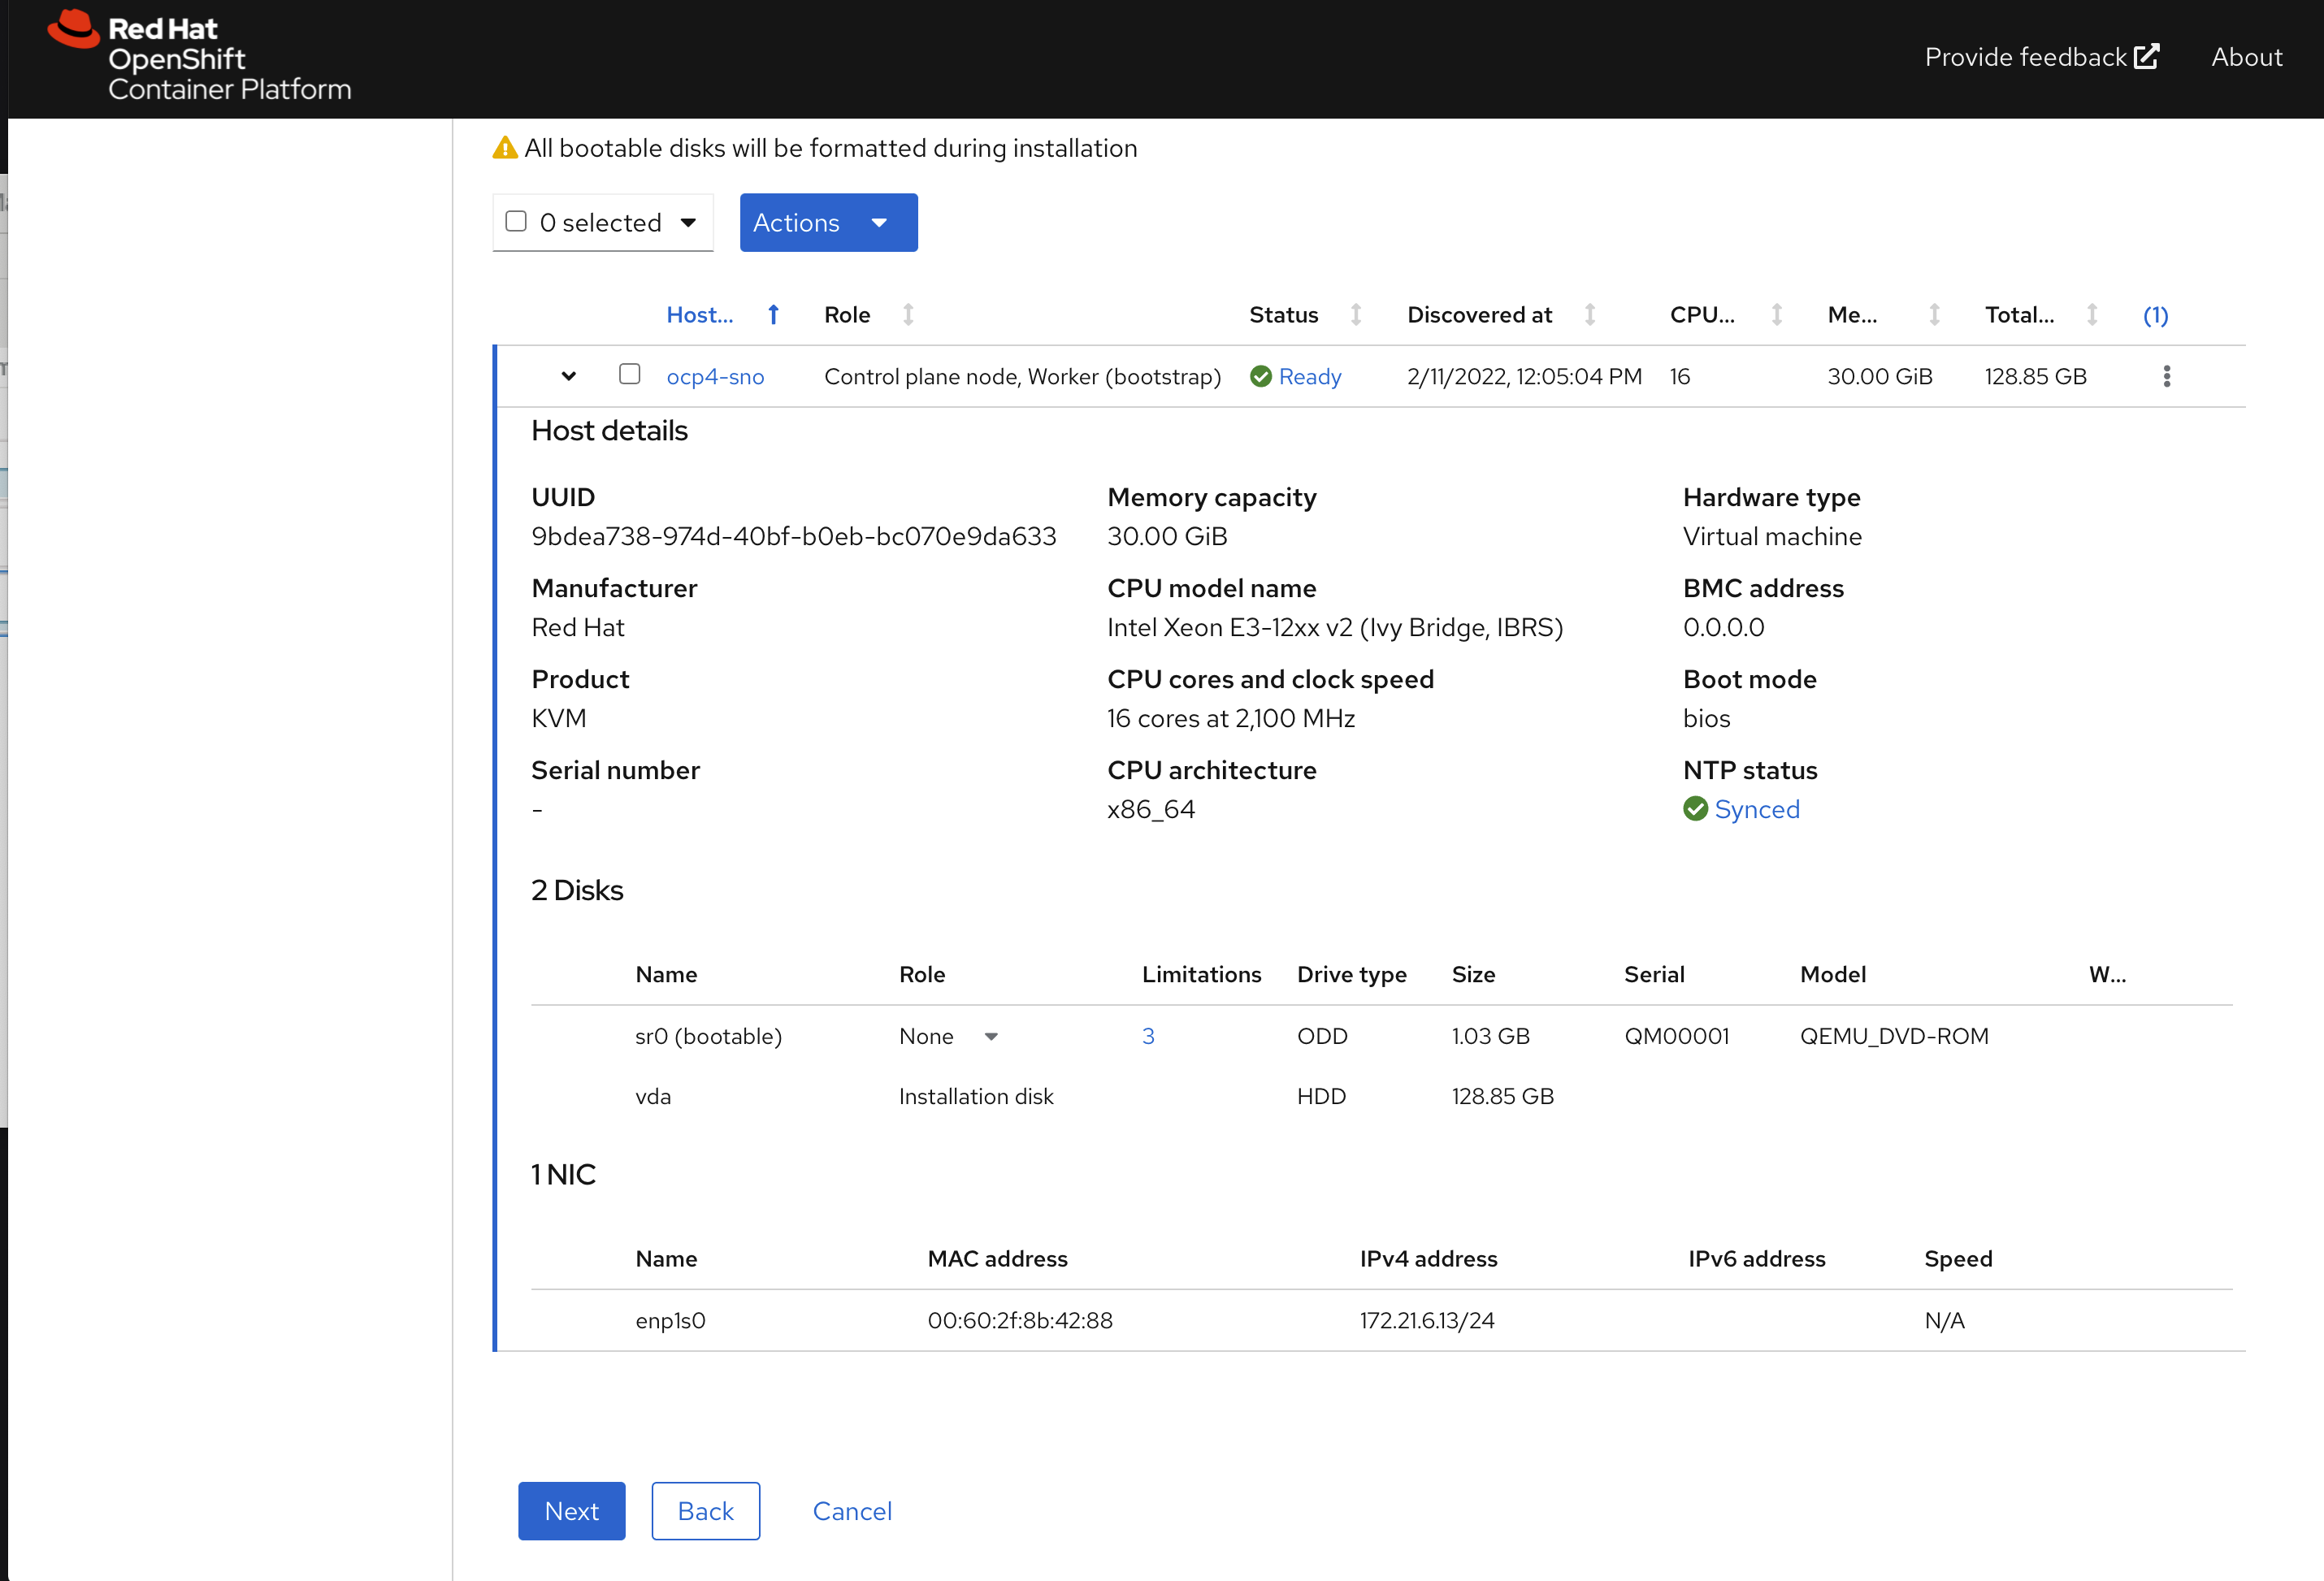Open the 0 selected dropdown caret
This screenshot has width=2324, height=1581.
click(688, 222)
